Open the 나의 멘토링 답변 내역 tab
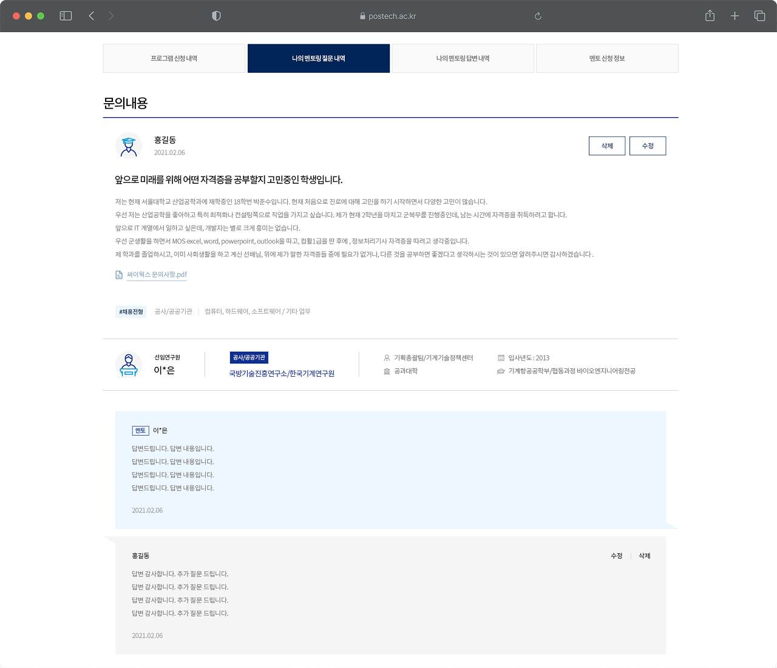Viewport: 777px width, 668px height. pyautogui.click(x=463, y=58)
